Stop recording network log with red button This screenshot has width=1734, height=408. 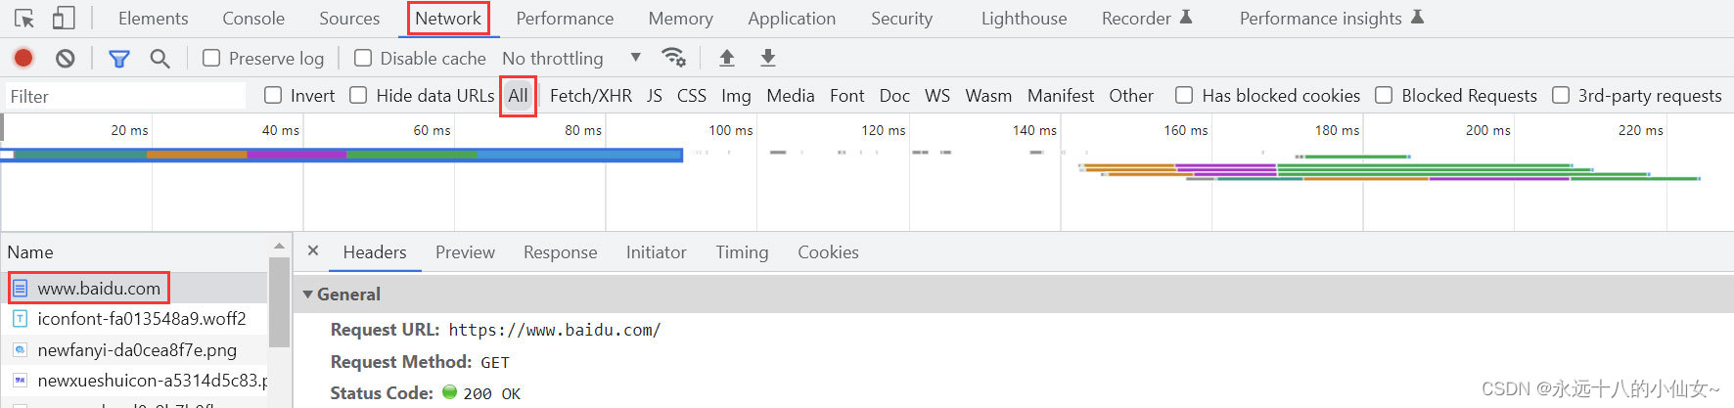(23, 58)
